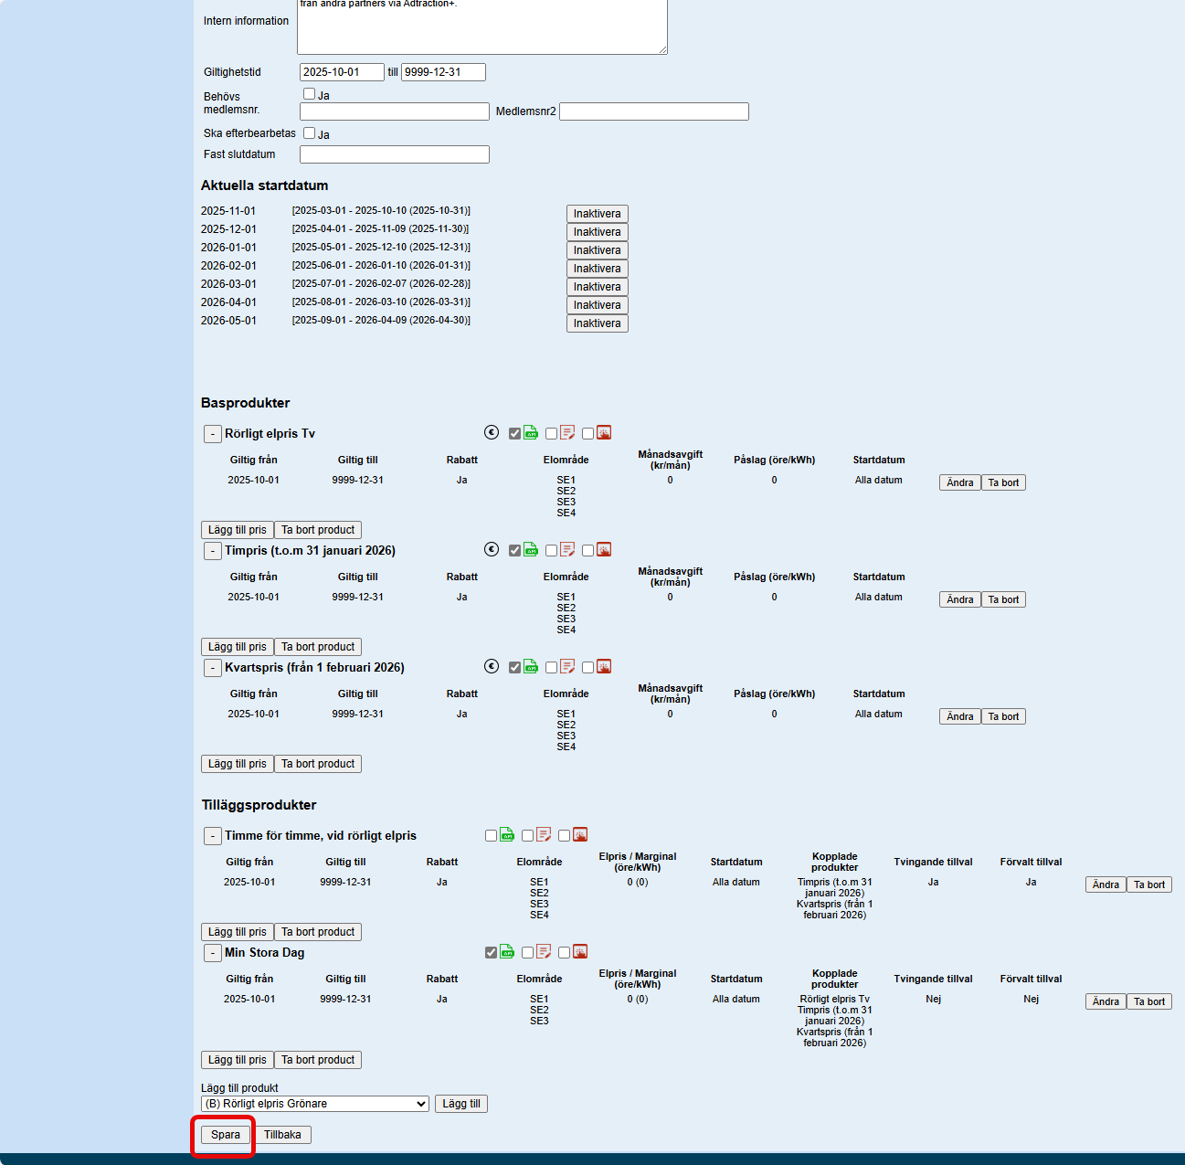The height and width of the screenshot is (1165, 1185).
Task: Click the edit-note icon for Min Stora Dag
Action: (x=544, y=952)
